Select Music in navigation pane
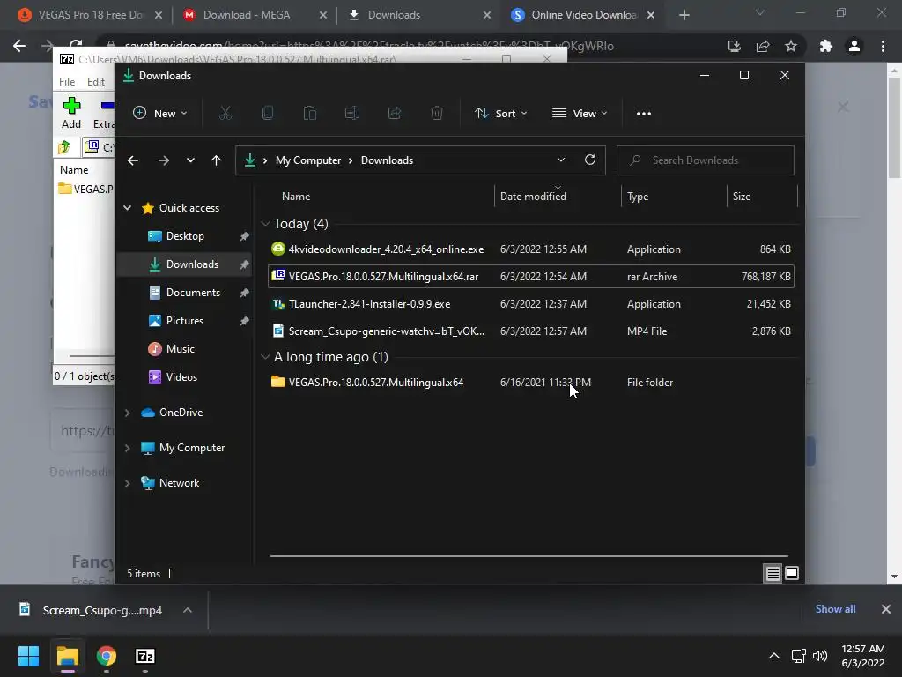 (x=185, y=349)
